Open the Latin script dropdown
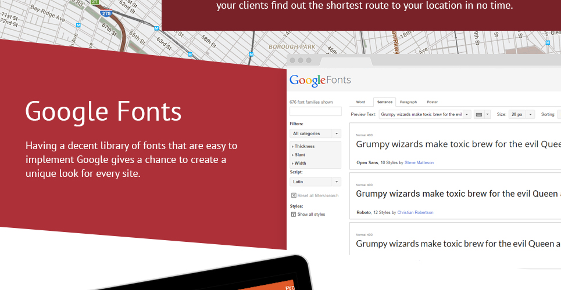The image size is (561, 290). [315, 182]
